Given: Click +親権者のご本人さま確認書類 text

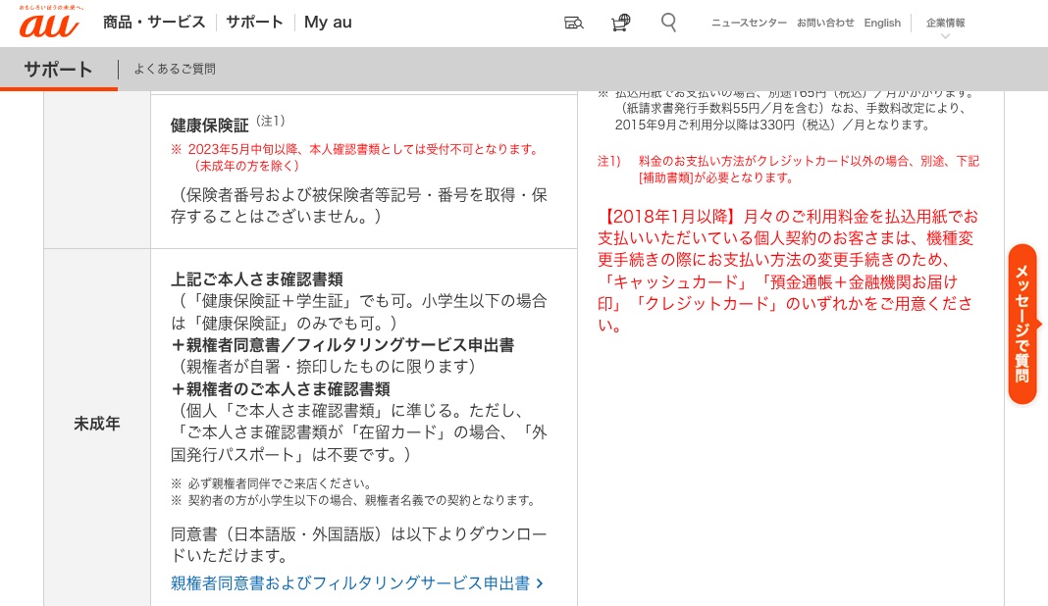Looking at the screenshot, I should tap(280, 389).
